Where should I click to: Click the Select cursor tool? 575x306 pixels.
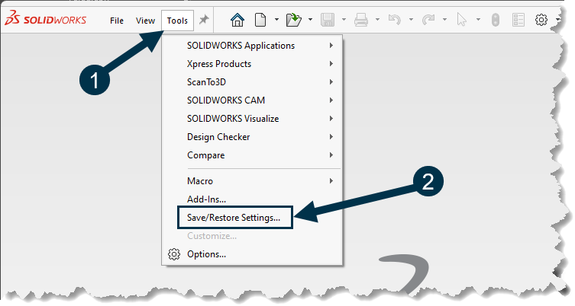(x=462, y=20)
